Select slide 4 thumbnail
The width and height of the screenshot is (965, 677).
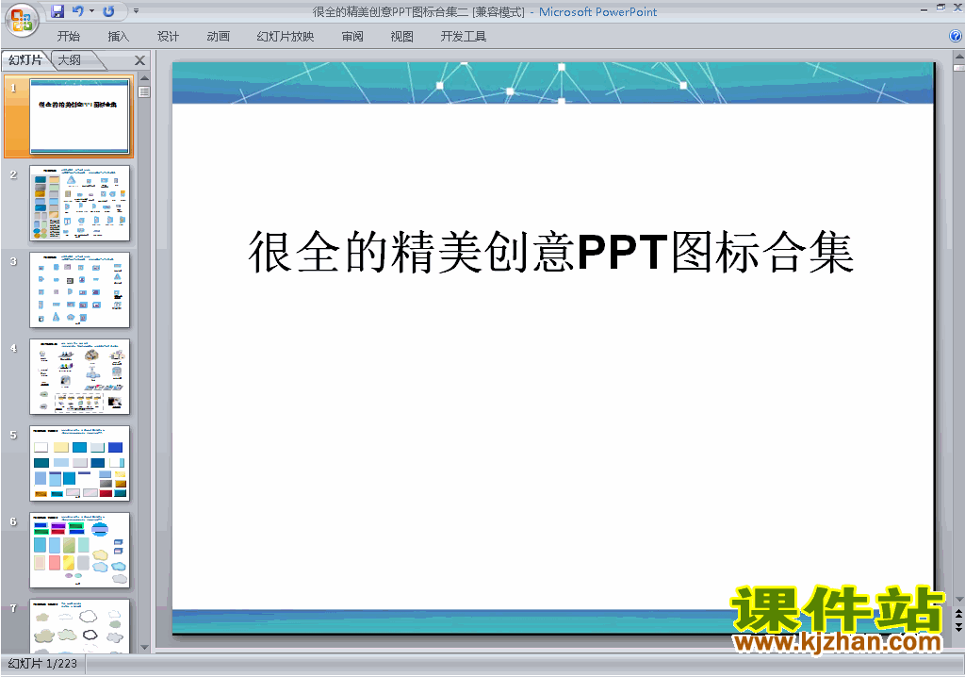point(79,376)
